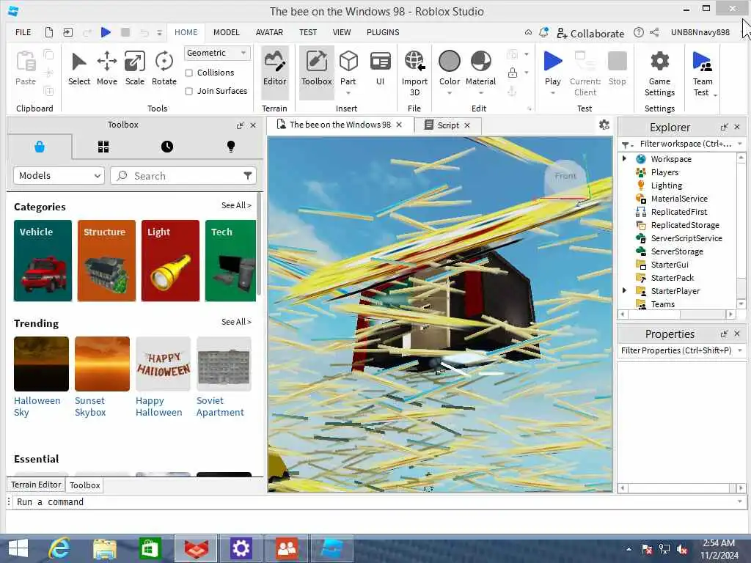The width and height of the screenshot is (751, 563).
Task: Select the Select tool
Action: coord(79,69)
